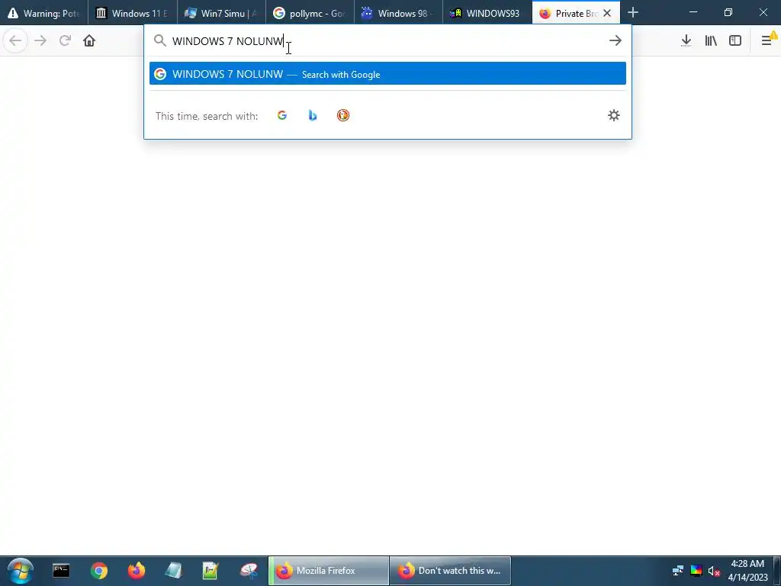This screenshot has height=586, width=781.
Task: Click the colorful display tray icon
Action: click(696, 571)
